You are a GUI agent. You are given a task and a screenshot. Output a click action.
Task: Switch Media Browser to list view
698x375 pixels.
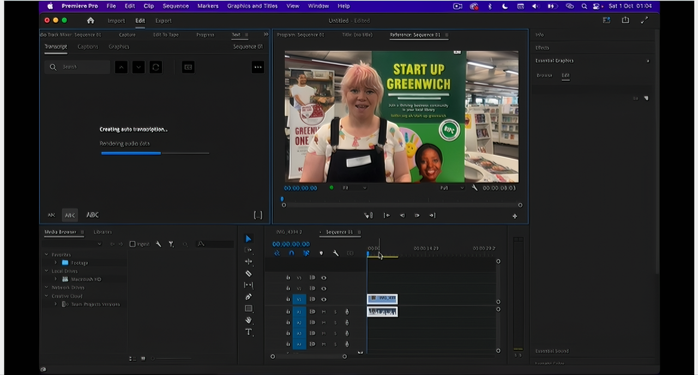[x=133, y=359]
